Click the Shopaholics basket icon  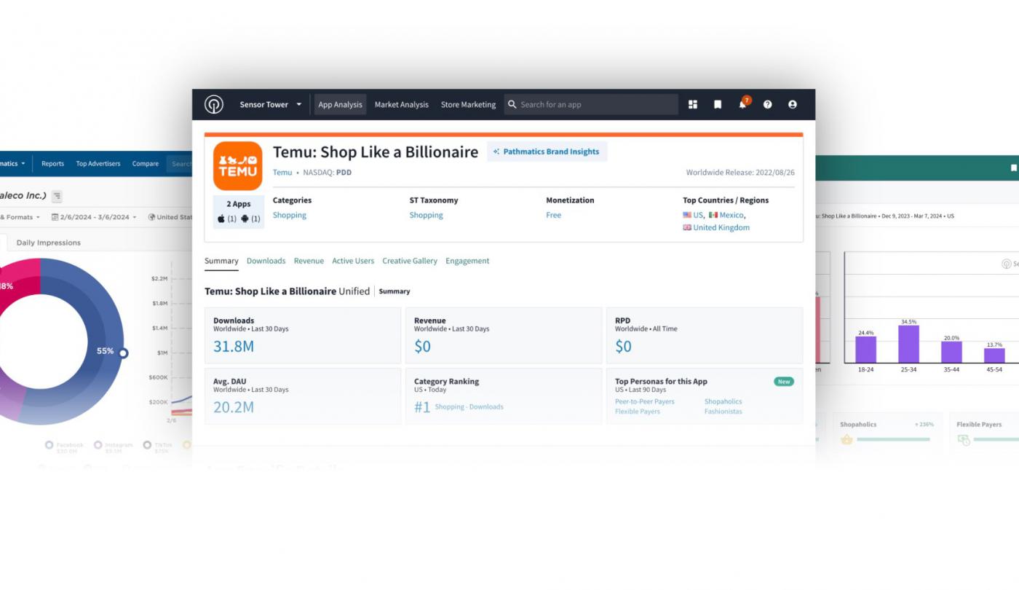[846, 439]
